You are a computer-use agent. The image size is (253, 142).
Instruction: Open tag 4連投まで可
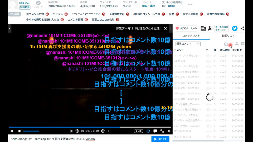tap(117, 14)
